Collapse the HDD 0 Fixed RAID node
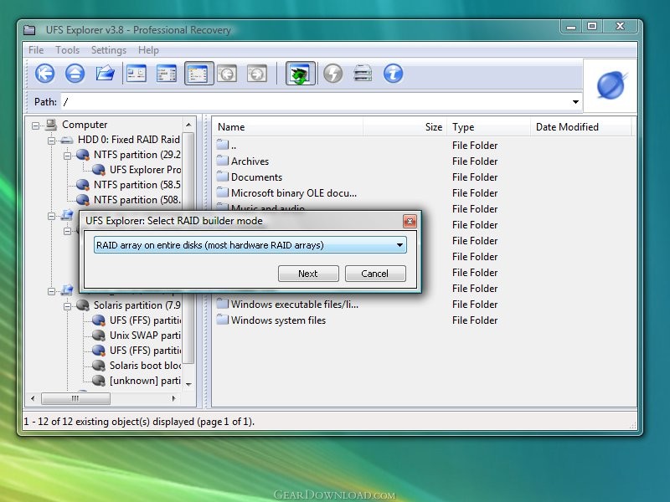 (x=52, y=140)
